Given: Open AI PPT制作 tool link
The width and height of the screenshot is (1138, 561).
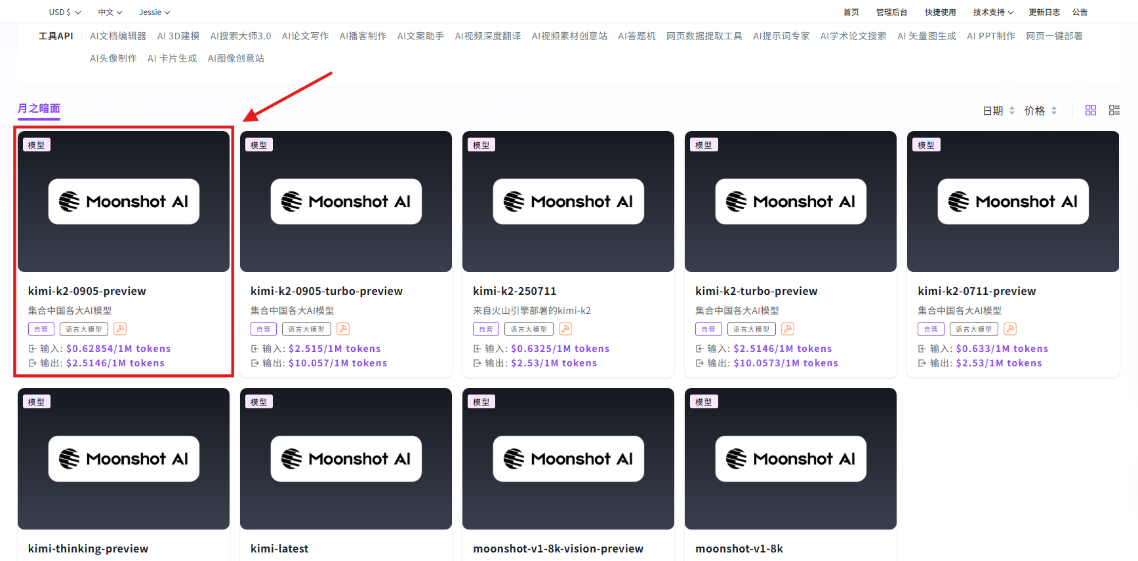Looking at the screenshot, I should point(991,36).
